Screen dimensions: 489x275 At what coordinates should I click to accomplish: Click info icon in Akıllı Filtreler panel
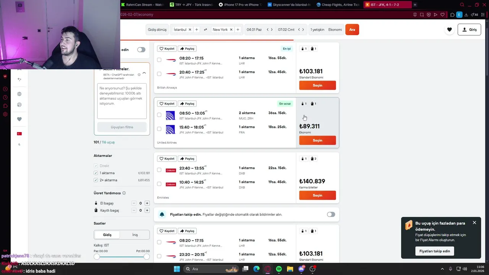point(139,75)
